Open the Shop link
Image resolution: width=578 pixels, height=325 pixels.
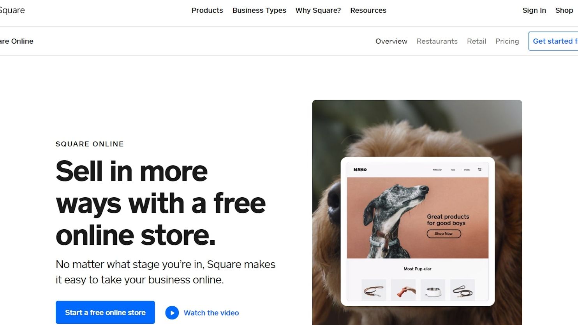click(x=564, y=11)
